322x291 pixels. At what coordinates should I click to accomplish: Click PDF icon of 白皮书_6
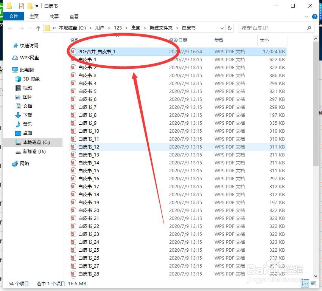tap(73, 99)
